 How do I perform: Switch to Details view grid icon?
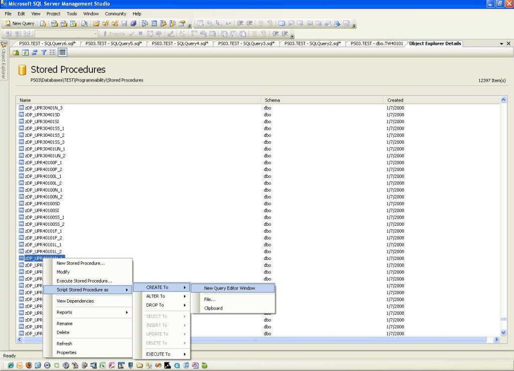click(x=62, y=52)
